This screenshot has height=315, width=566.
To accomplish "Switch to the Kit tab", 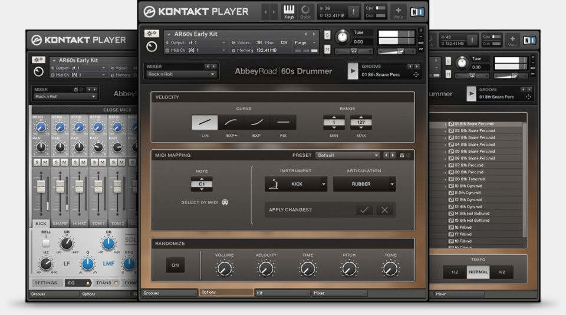I will [282, 293].
